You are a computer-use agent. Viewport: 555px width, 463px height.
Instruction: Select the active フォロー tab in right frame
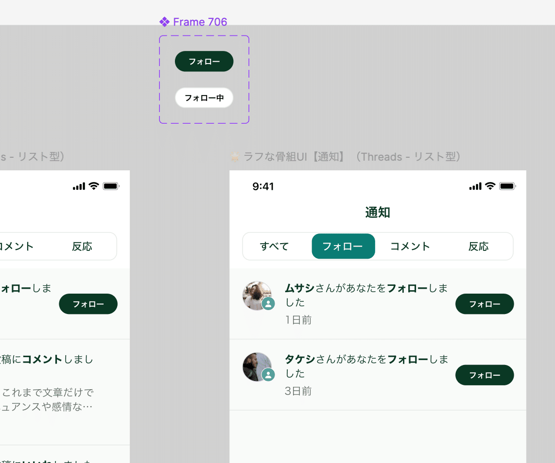tap(343, 247)
